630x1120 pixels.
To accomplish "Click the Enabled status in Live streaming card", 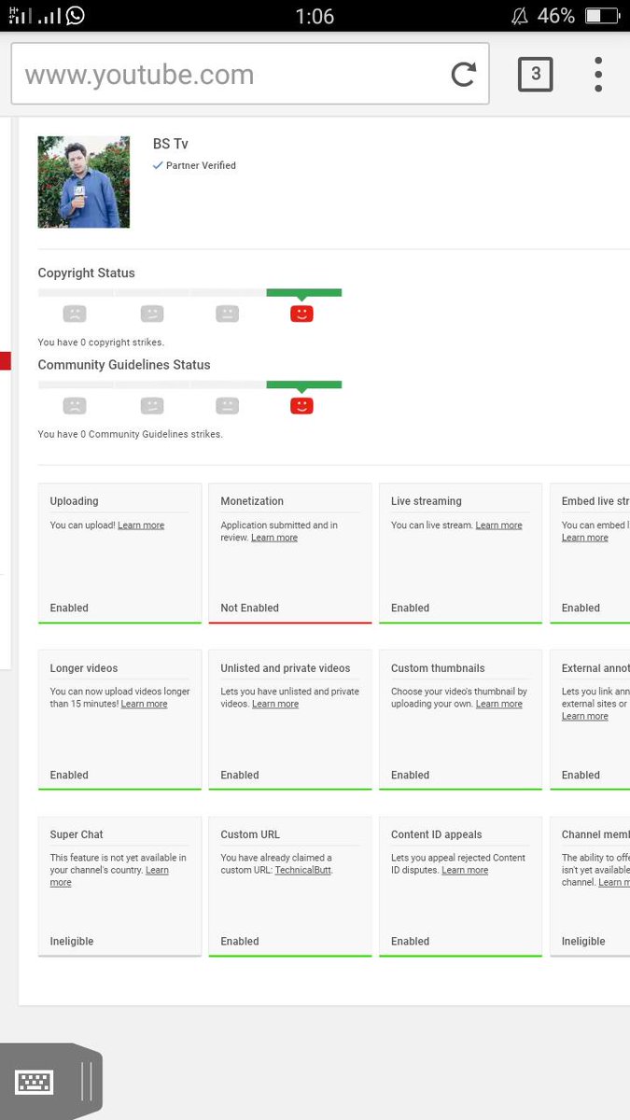I will click(411, 608).
